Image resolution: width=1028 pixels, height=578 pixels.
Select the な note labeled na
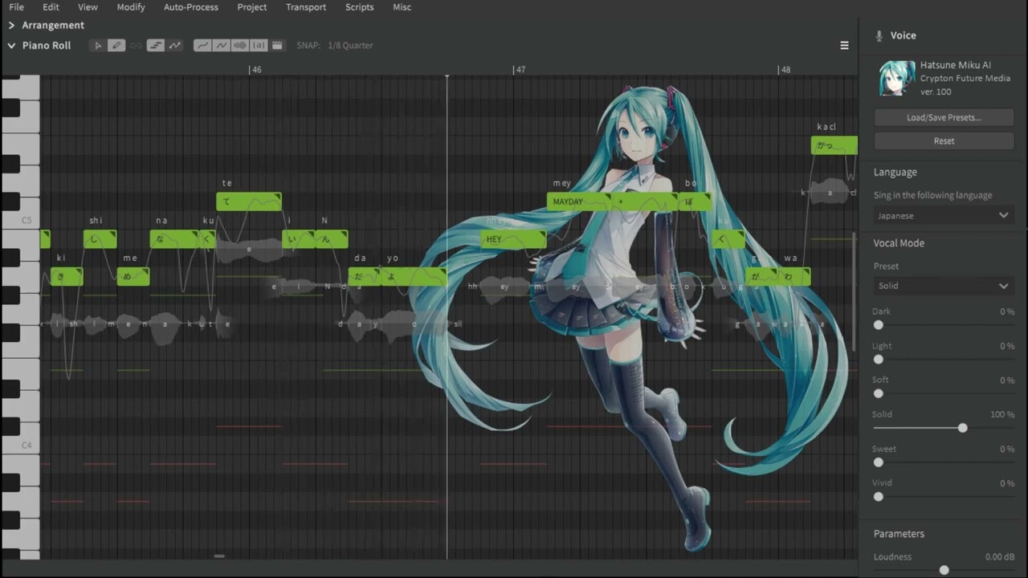pyautogui.click(x=173, y=239)
